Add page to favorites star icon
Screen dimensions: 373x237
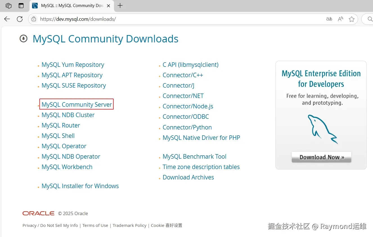(352, 19)
